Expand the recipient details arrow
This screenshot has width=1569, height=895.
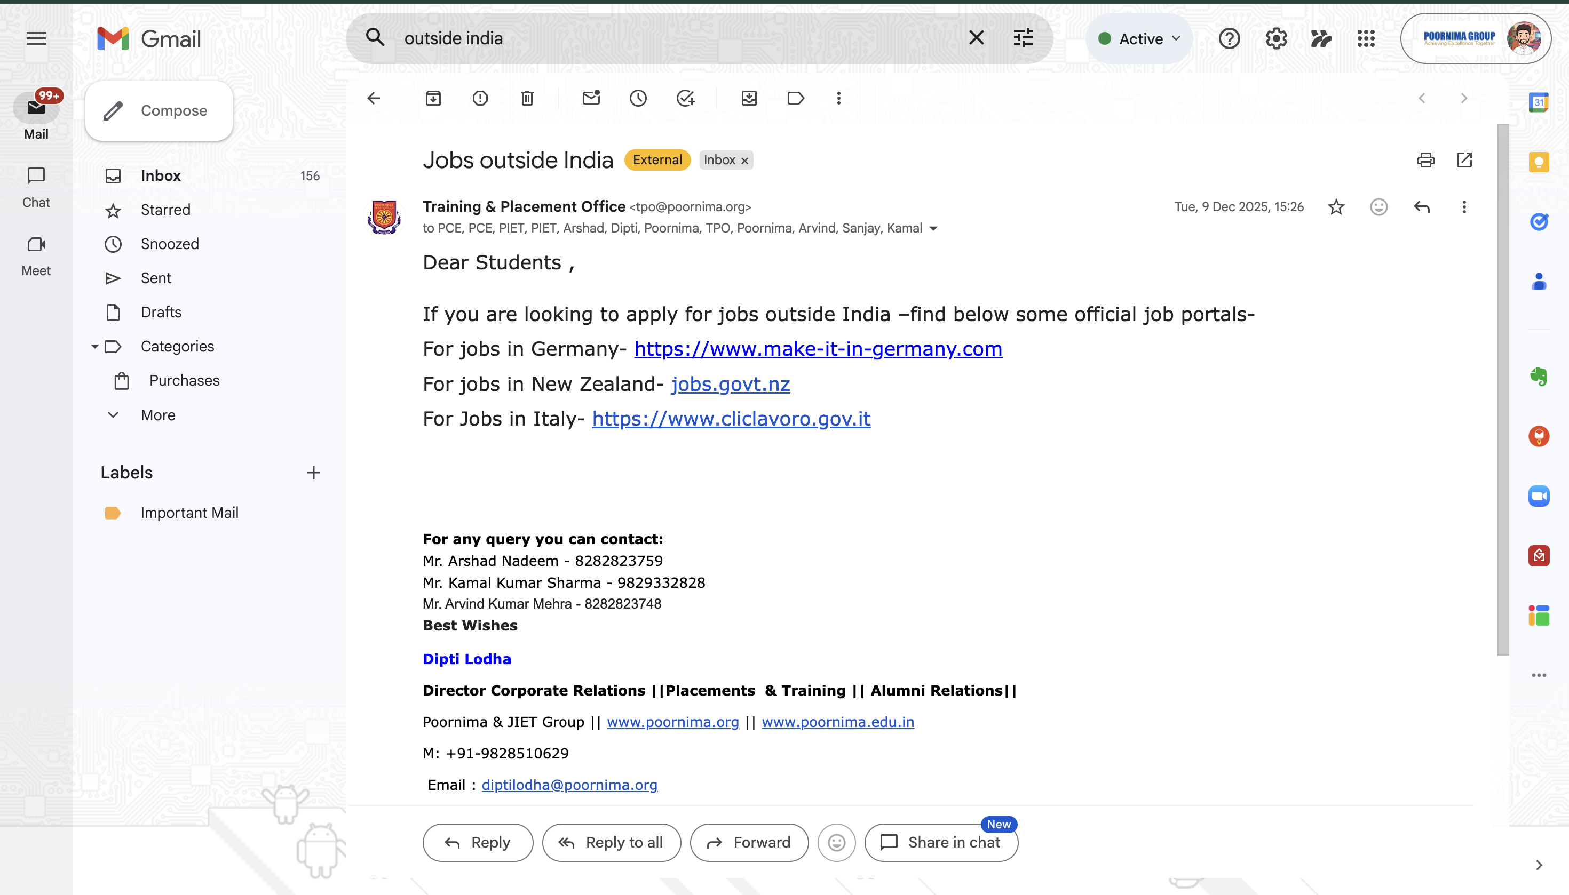pos(933,229)
